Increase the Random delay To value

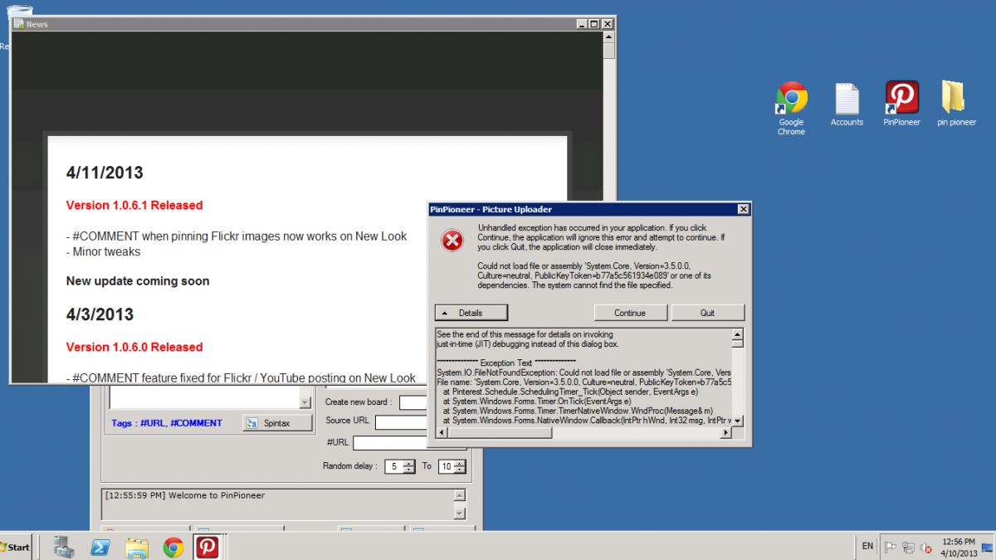pyautogui.click(x=460, y=463)
